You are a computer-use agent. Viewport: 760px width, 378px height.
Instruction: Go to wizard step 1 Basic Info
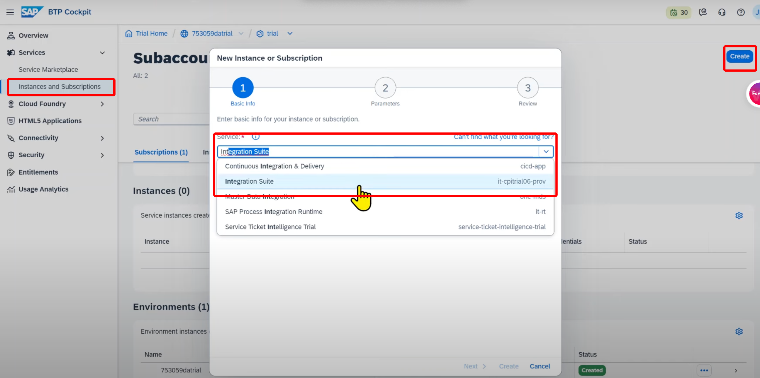(243, 88)
